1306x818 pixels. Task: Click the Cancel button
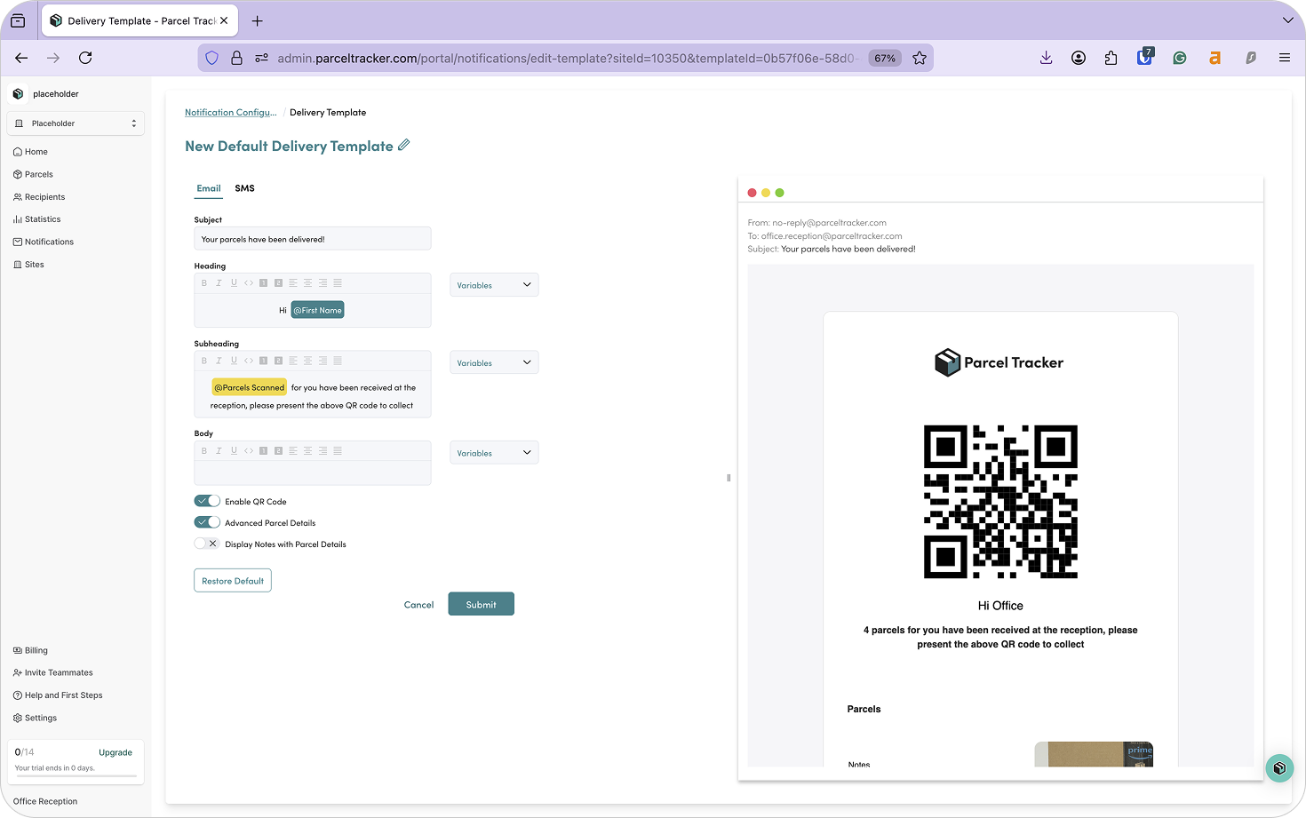click(x=418, y=605)
